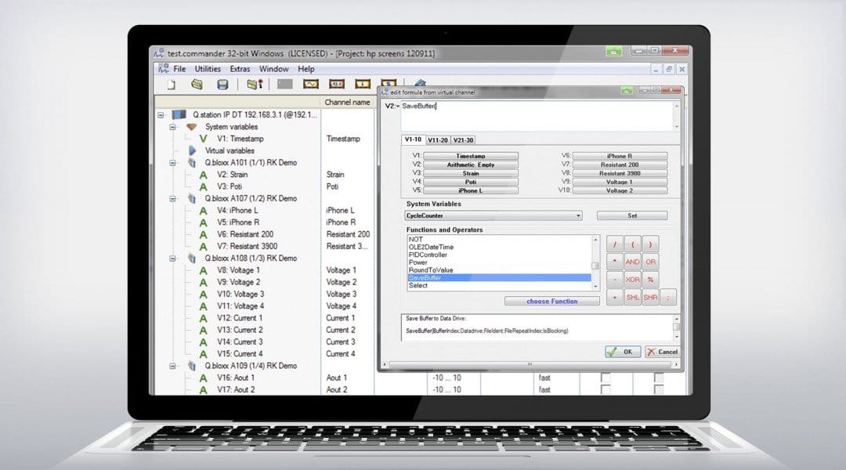Switch to the V11-20 tab
The height and width of the screenshot is (470, 846).
click(x=438, y=140)
